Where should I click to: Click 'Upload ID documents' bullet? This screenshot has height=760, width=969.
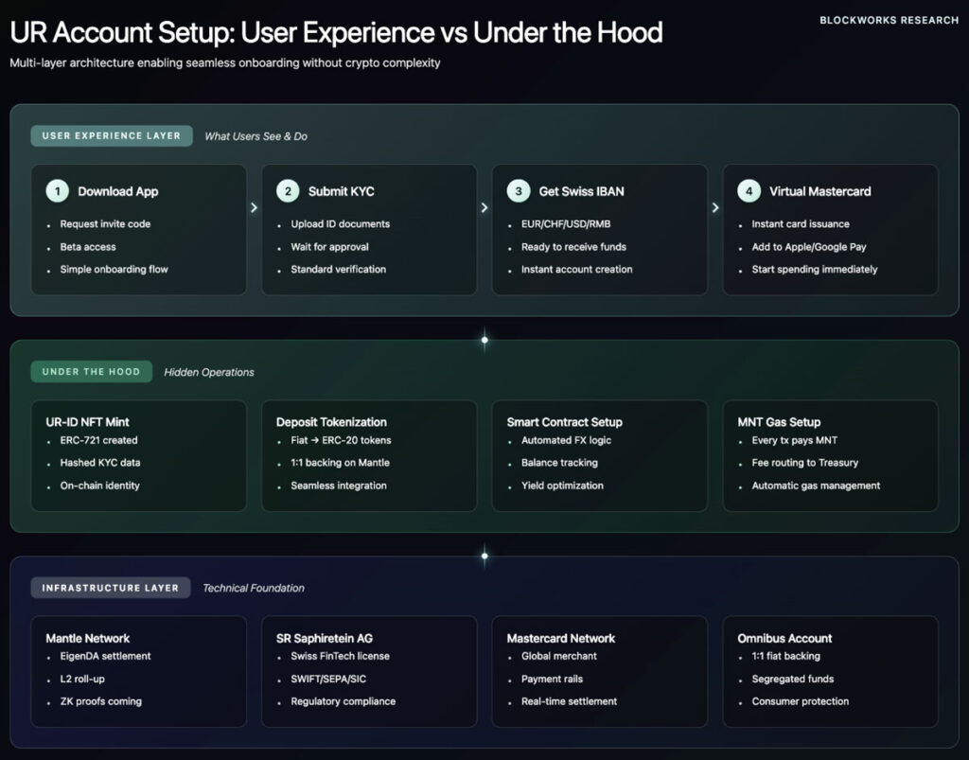point(341,223)
